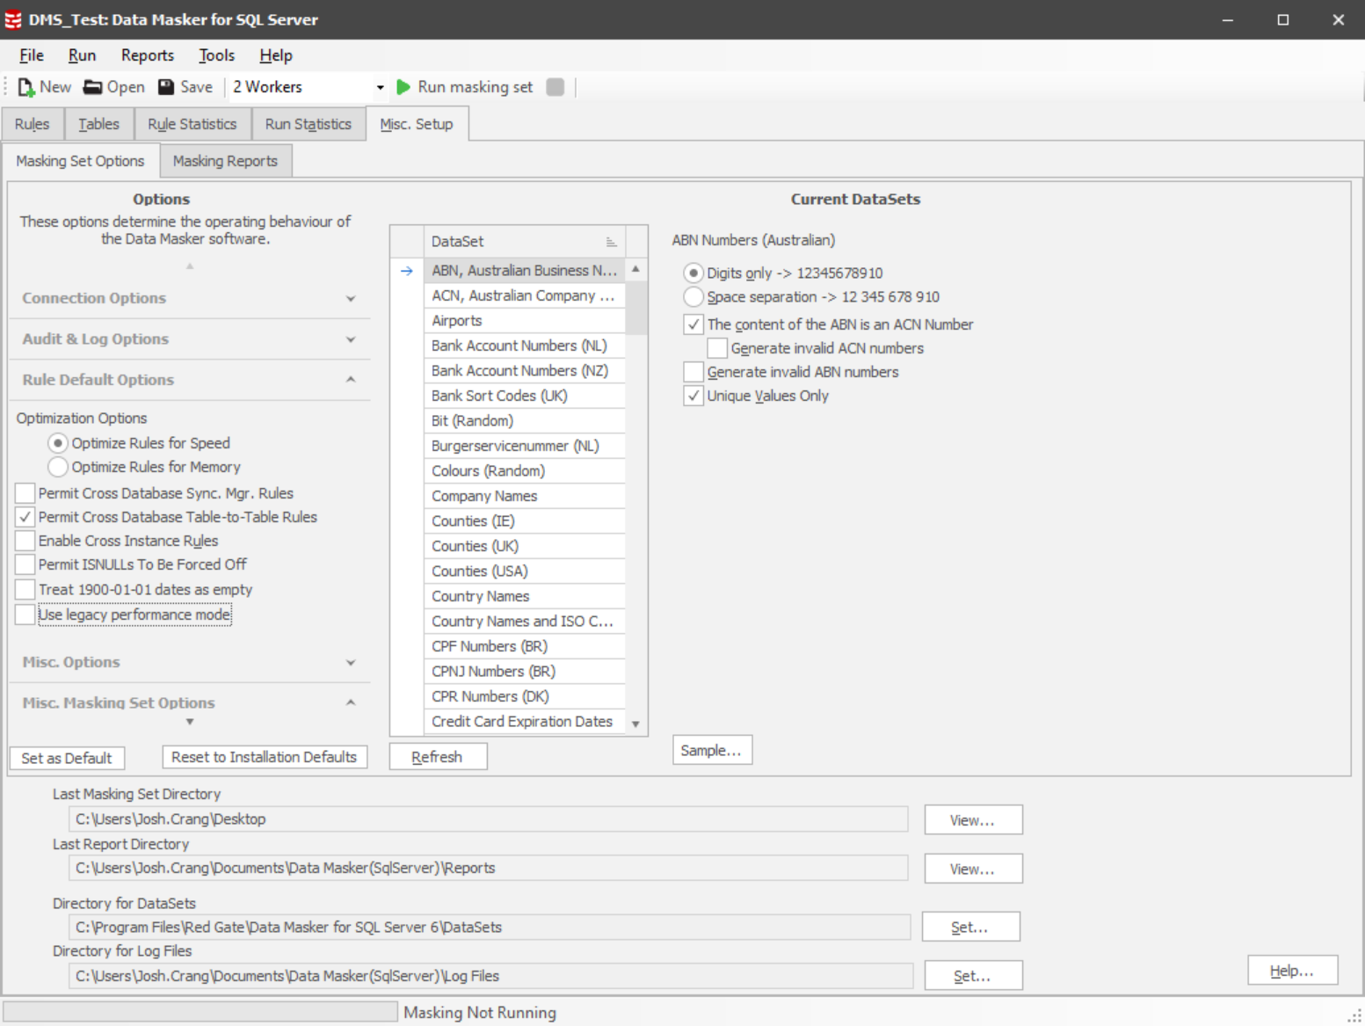Screen dimensions: 1365x1026
Task: Click the gray stop masking square
Action: coord(555,87)
